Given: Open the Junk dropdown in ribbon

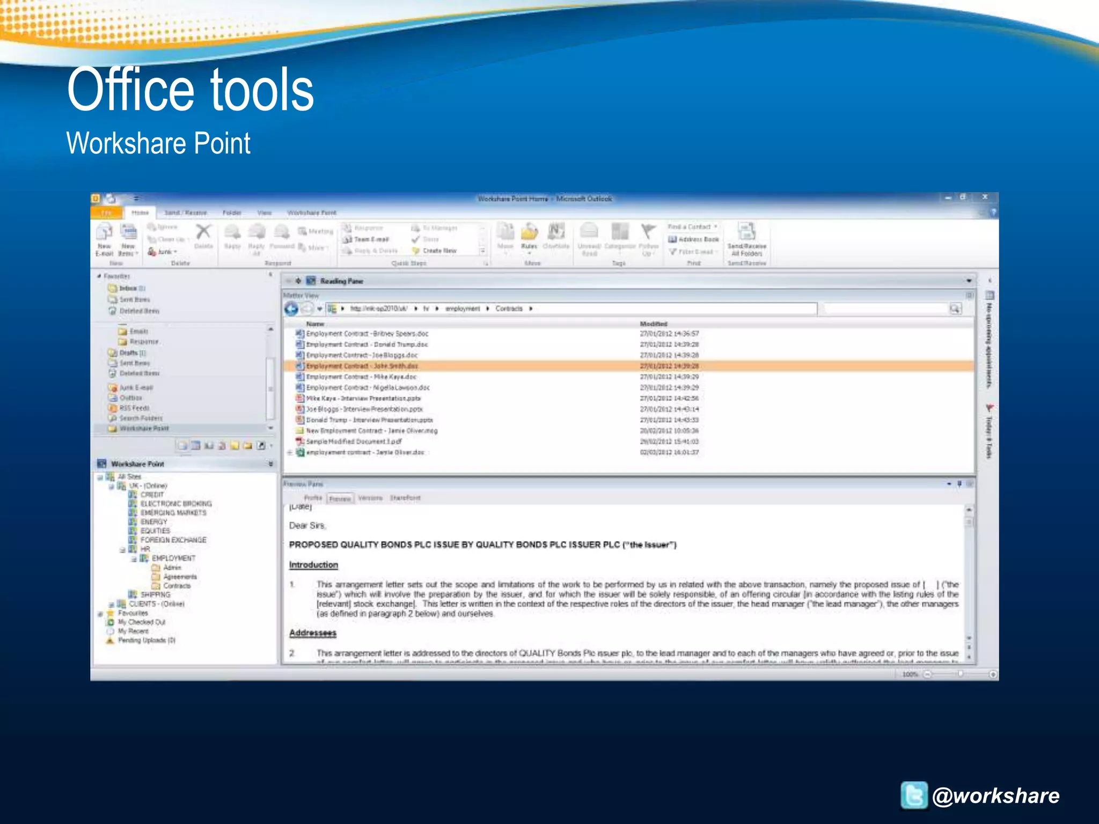Looking at the screenshot, I should coord(163,252).
